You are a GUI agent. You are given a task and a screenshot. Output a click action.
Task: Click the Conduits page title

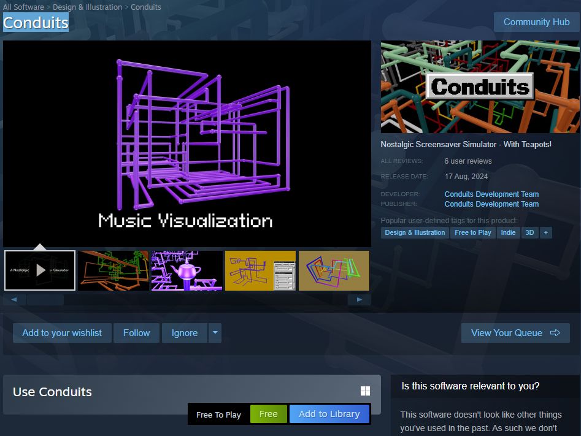pos(36,22)
